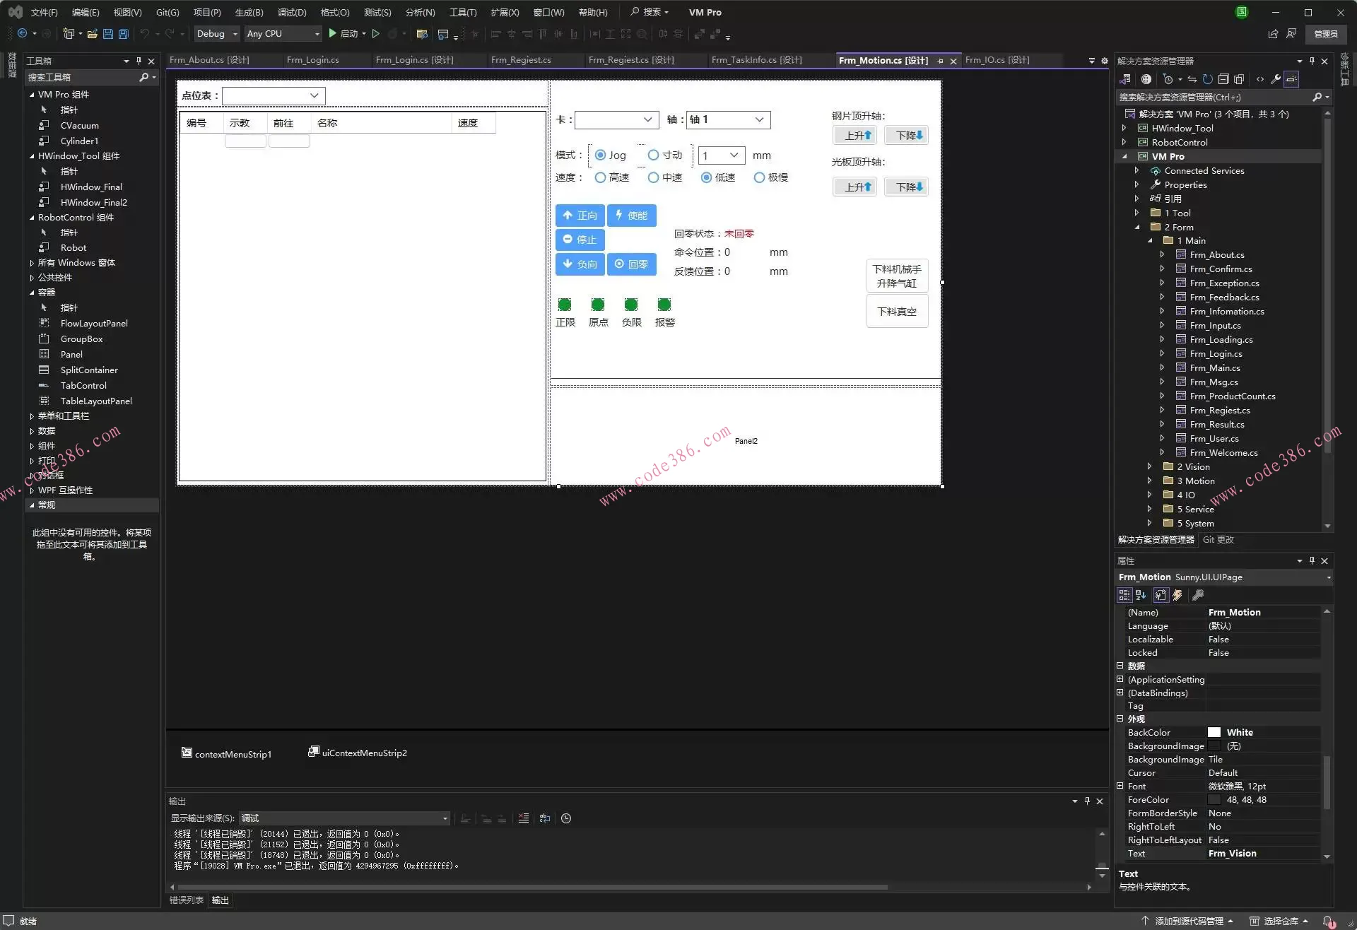This screenshot has width=1357, height=930.
Task: Click the BackColor White swatch
Action: [1214, 733]
